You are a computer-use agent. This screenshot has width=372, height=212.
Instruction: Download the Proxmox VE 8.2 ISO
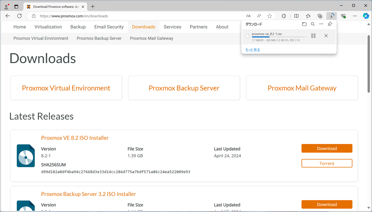[x=327, y=148]
